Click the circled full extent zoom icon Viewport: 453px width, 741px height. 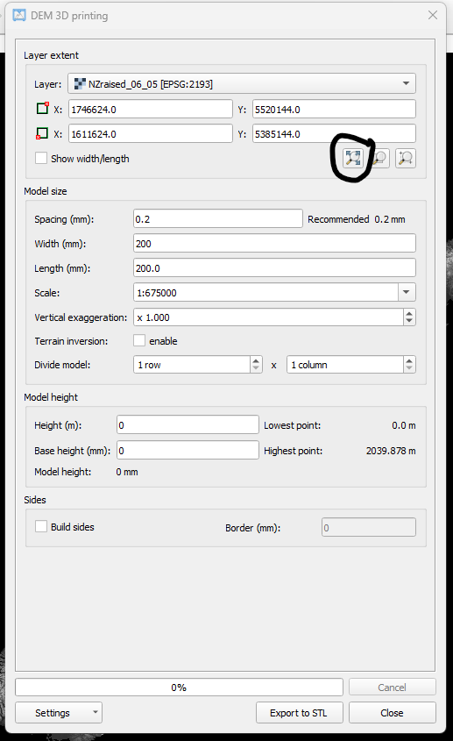click(353, 159)
